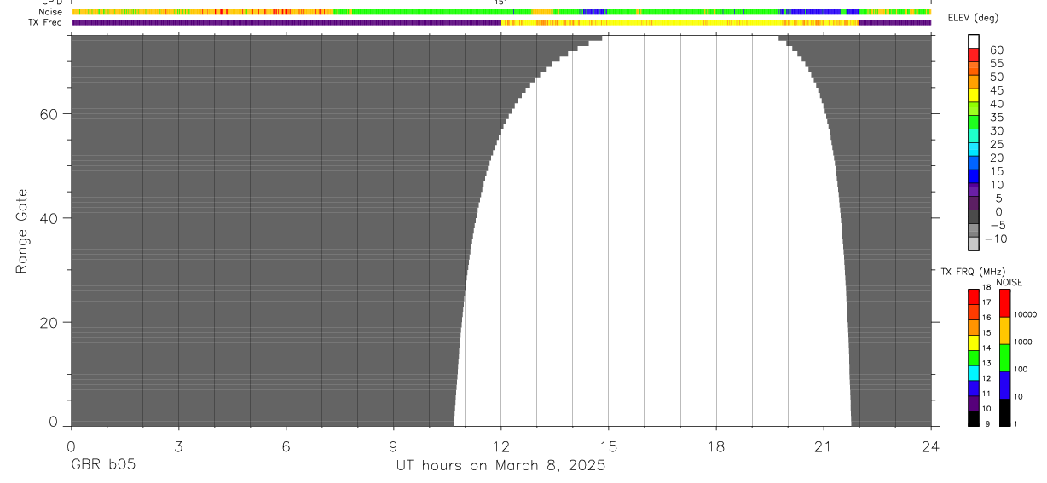Click the red swatch in ELEV colorbar
This screenshot has width=1047, height=483.
[974, 55]
